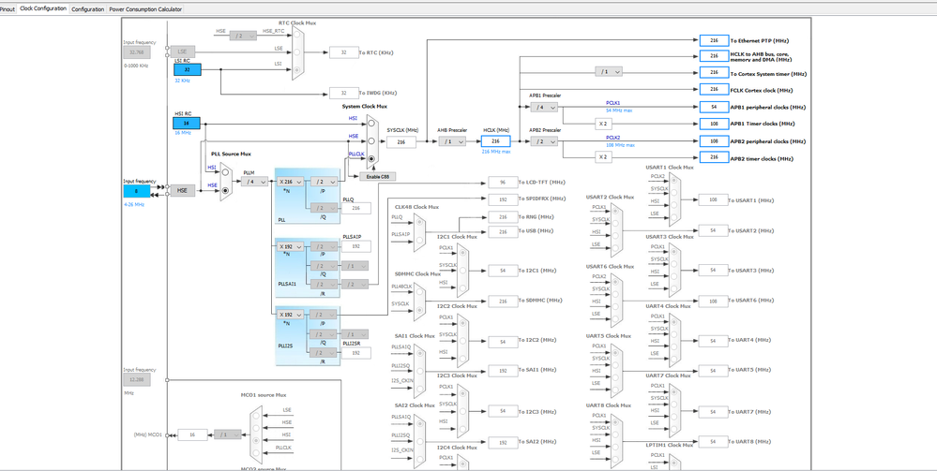Click the HSE oscillator block
The width and height of the screenshot is (937, 471).
pyautogui.click(x=183, y=190)
